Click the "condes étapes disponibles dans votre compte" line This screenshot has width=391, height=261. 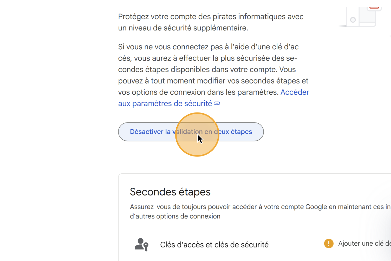coord(207,70)
